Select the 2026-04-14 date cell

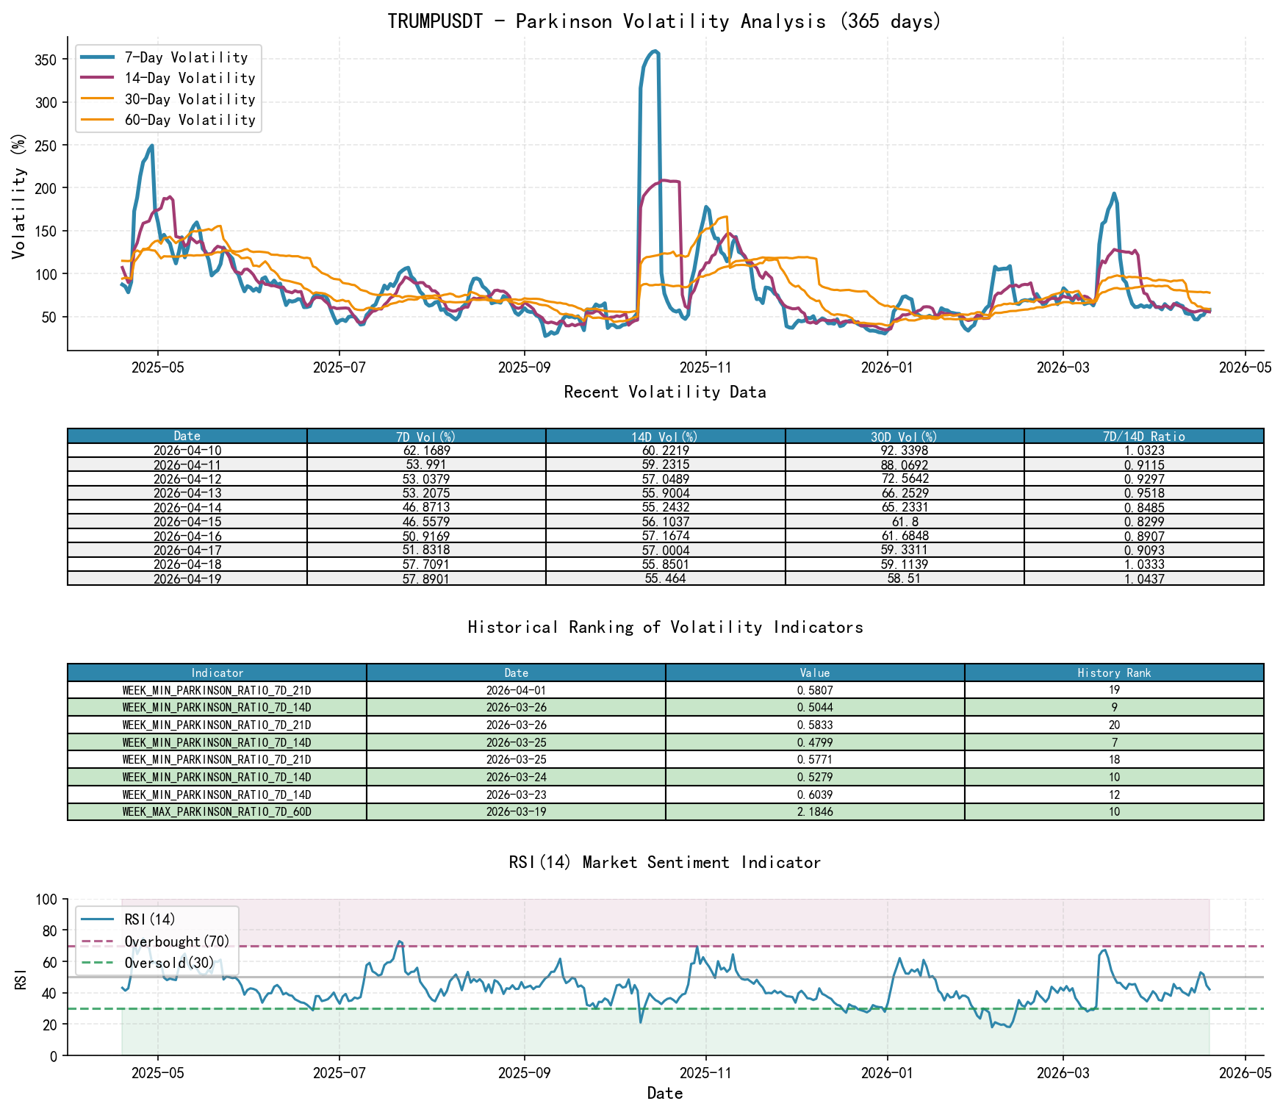pyautogui.click(x=187, y=507)
